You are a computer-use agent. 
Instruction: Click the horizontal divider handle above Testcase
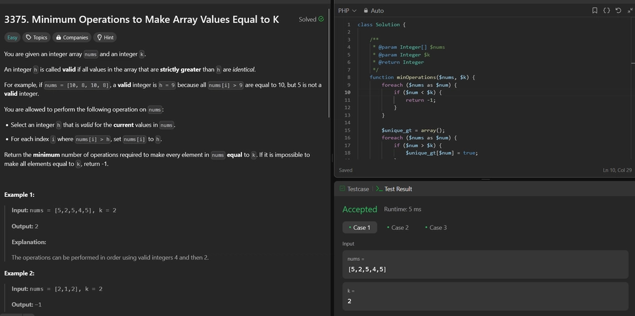coord(485,179)
